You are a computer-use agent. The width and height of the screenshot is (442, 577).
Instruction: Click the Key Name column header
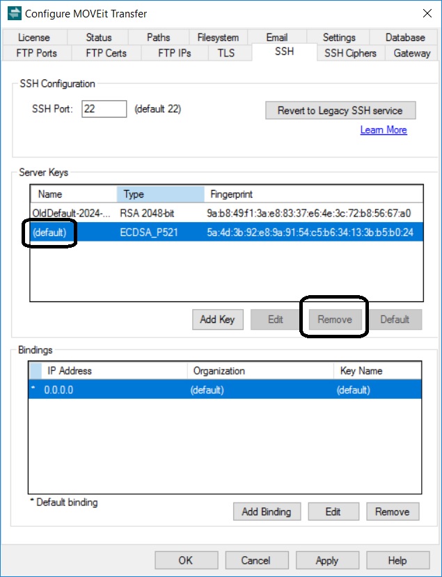377,370
